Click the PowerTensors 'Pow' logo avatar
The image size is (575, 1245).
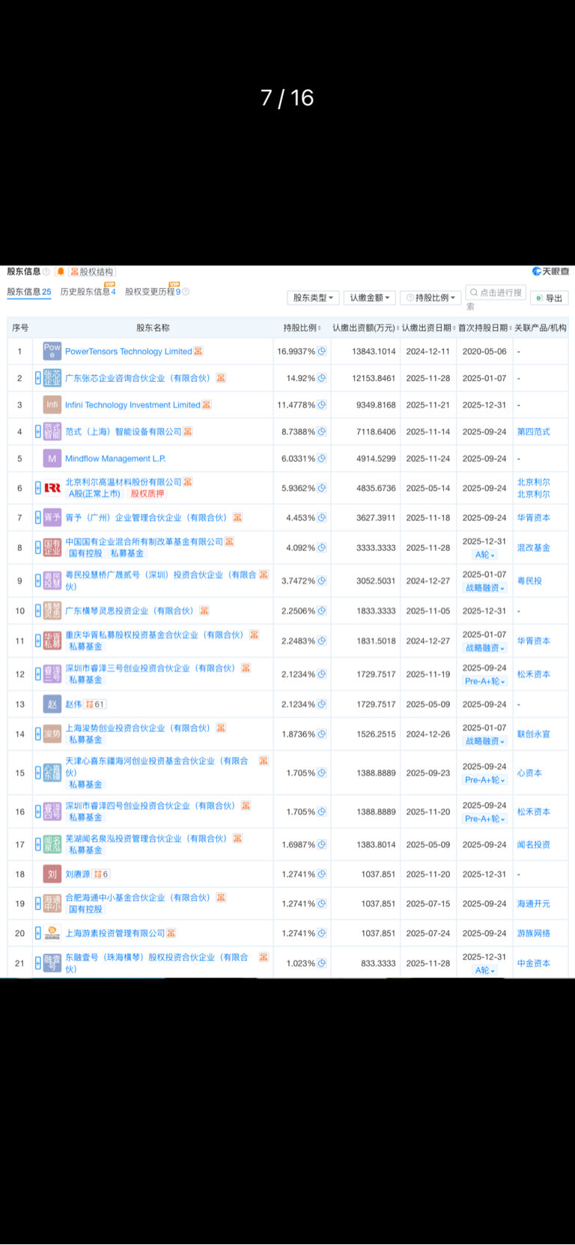click(52, 351)
